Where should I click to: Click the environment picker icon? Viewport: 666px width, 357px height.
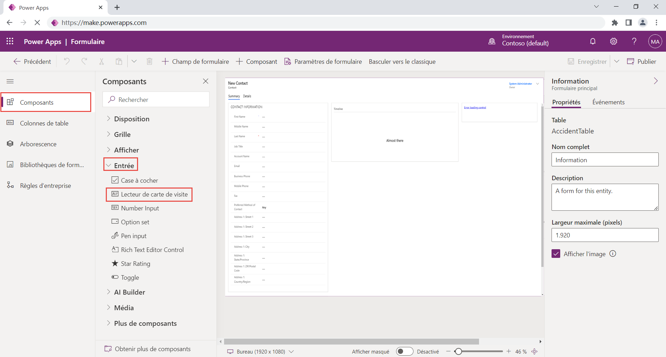492,42
